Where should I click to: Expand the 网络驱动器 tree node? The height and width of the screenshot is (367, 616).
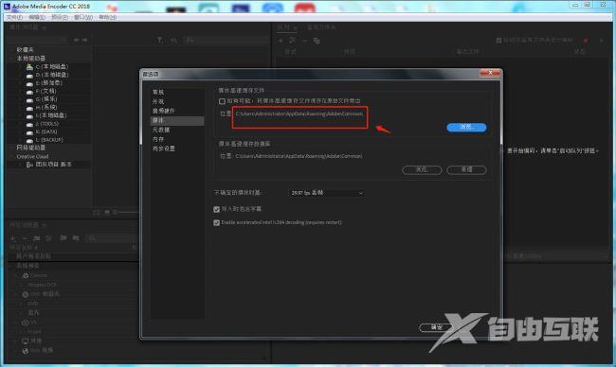(x=12, y=148)
